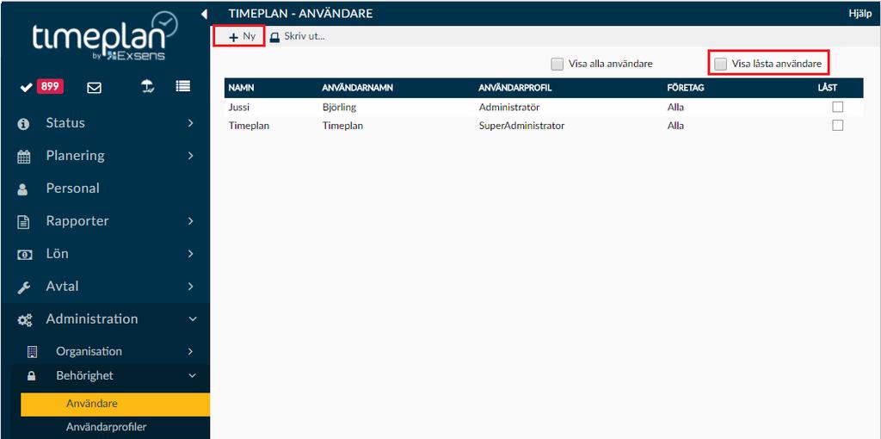This screenshot has height=439, width=881.
Task: Click the printer icon beside Skriv ut
Action: (274, 38)
